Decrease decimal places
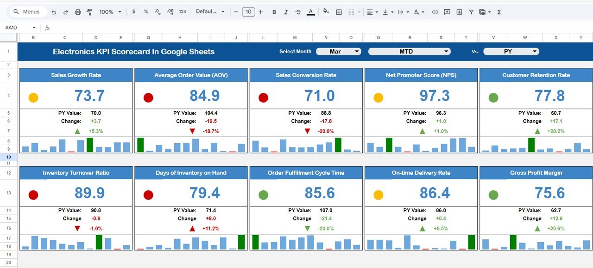The width and height of the screenshot is (593, 268). pos(157,12)
